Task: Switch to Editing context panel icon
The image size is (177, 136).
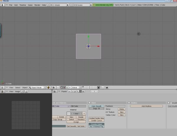Action: [x=80, y=91]
